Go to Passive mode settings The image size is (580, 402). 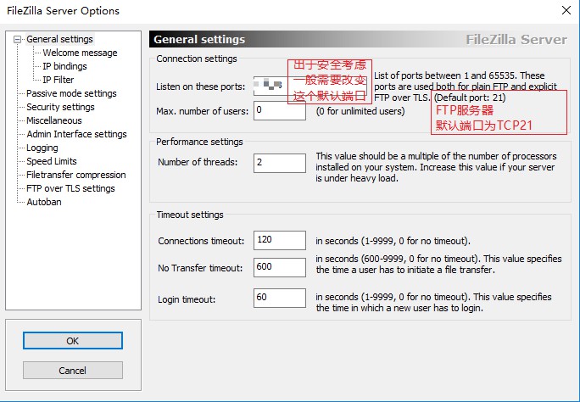pos(71,93)
